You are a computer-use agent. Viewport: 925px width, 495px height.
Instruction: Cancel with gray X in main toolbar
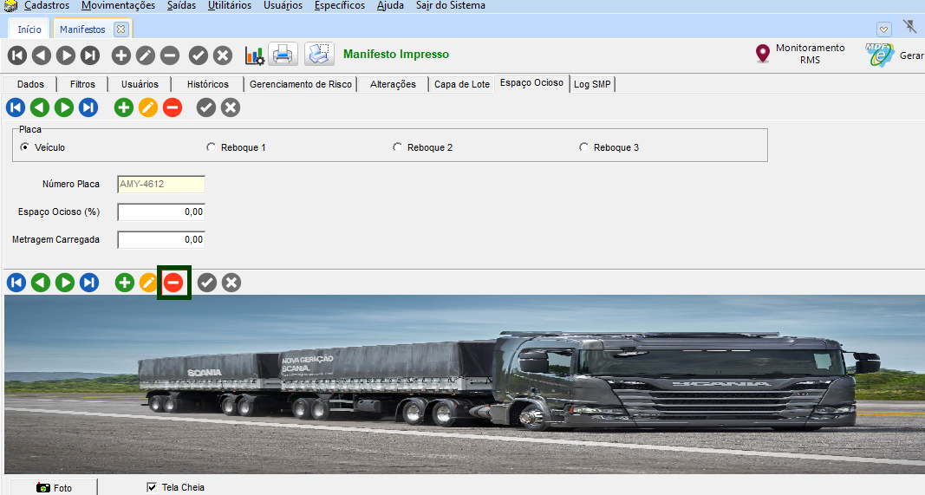coord(223,55)
